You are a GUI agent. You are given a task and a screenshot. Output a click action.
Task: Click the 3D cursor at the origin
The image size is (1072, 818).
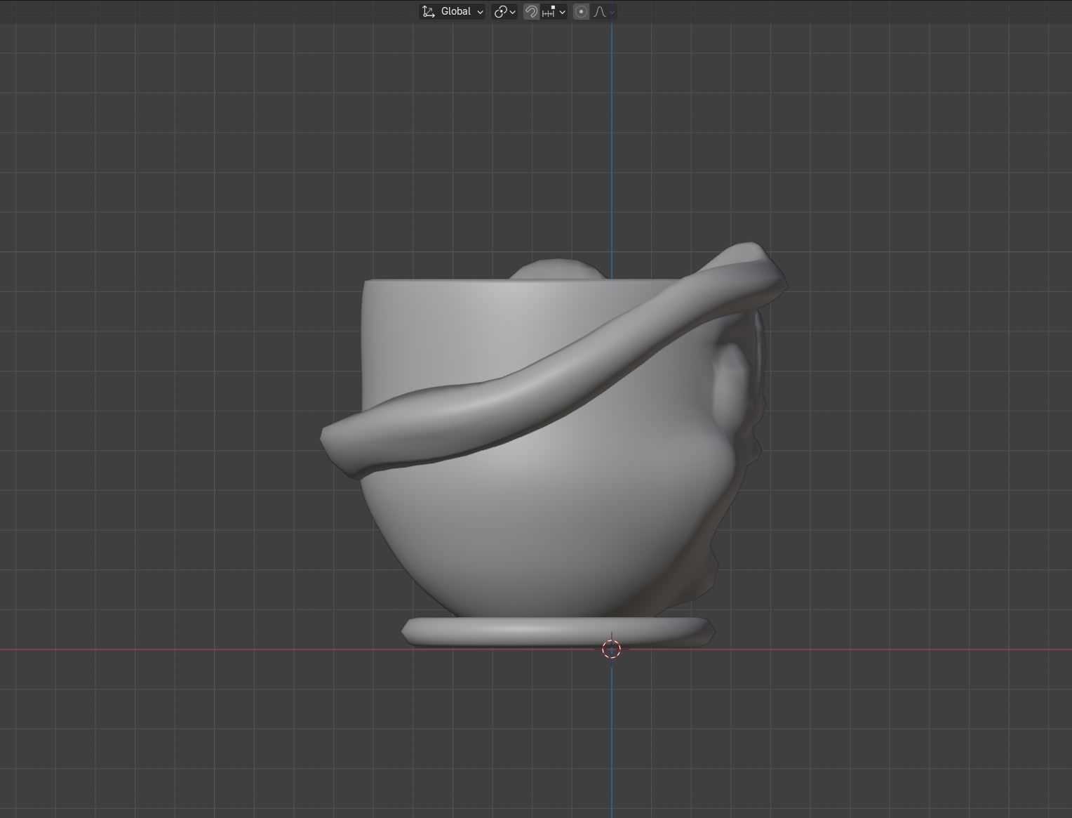(612, 649)
